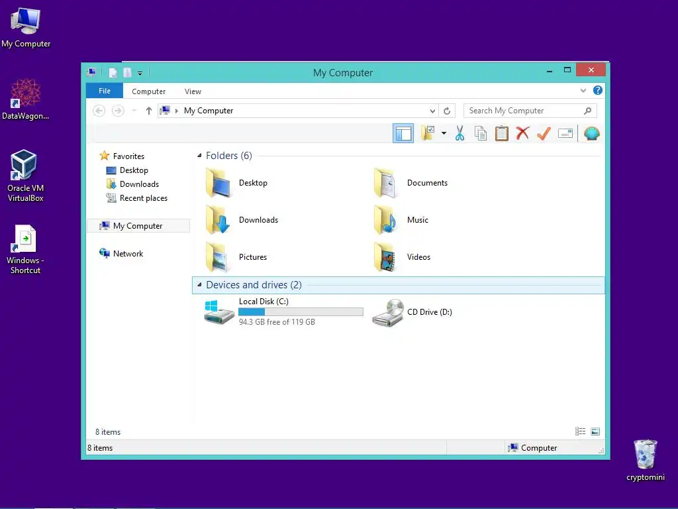Click the orange checkmark Properties icon
Screen dimensions: 678x509
(544, 133)
